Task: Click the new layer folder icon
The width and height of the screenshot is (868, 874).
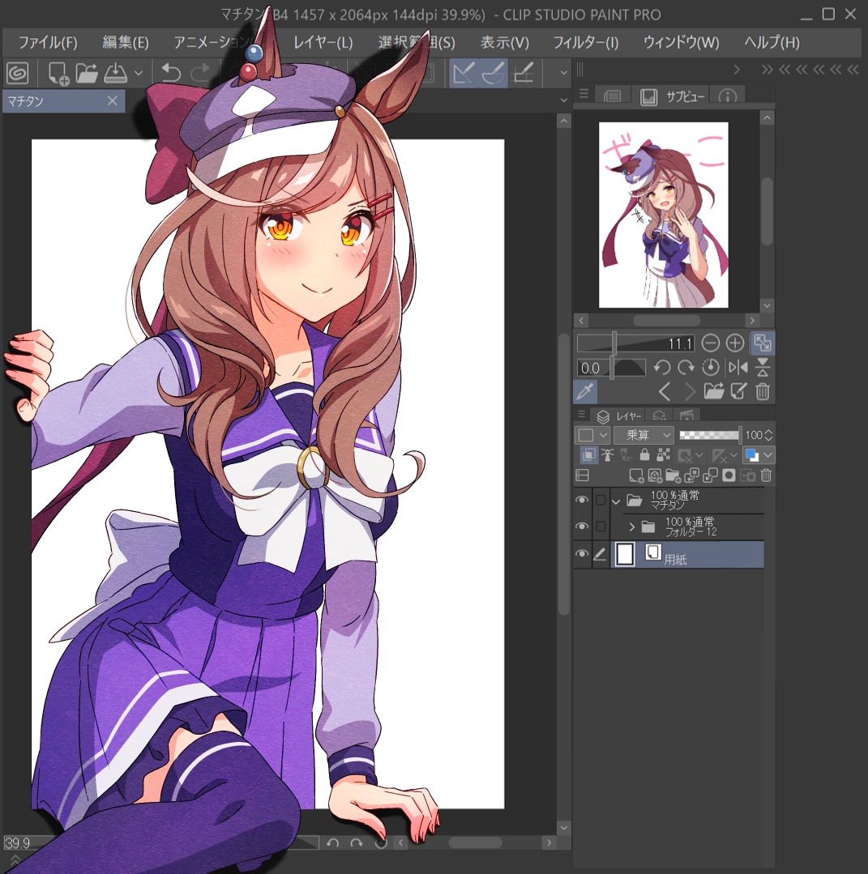Action: 673,476
